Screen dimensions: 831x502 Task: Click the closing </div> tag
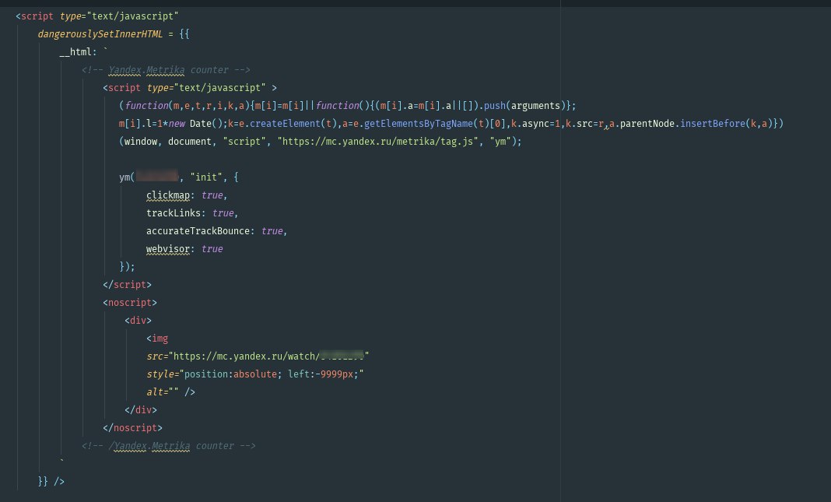(141, 409)
